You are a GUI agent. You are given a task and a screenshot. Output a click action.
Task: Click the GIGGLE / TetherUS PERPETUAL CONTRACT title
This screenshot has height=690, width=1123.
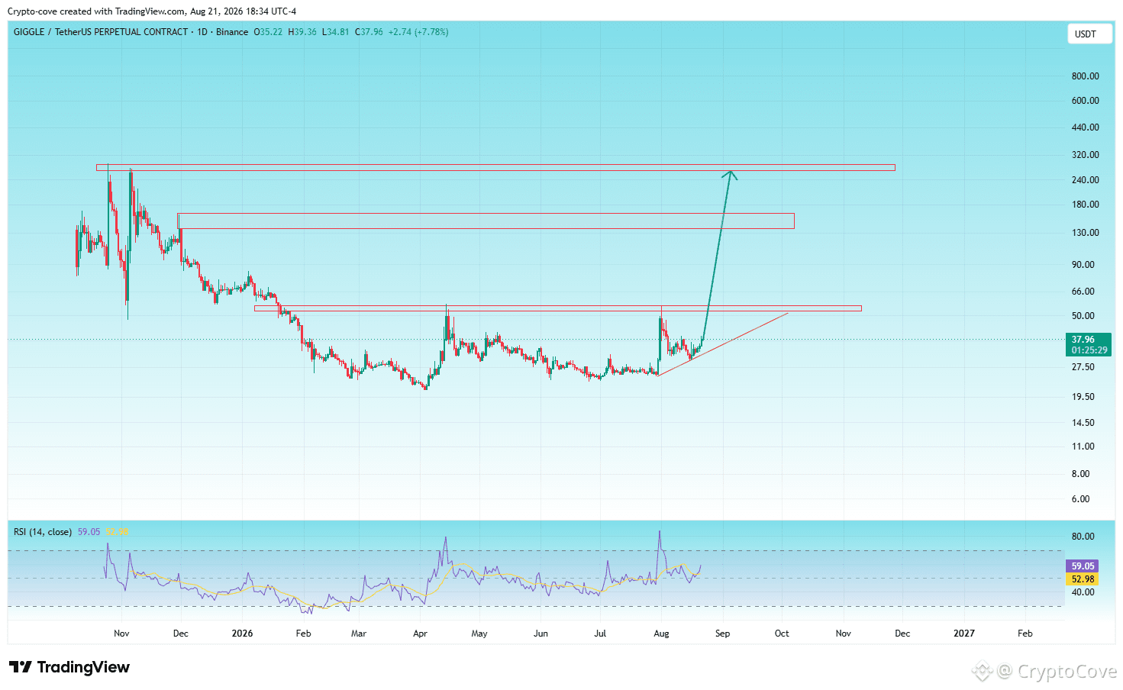(x=101, y=32)
